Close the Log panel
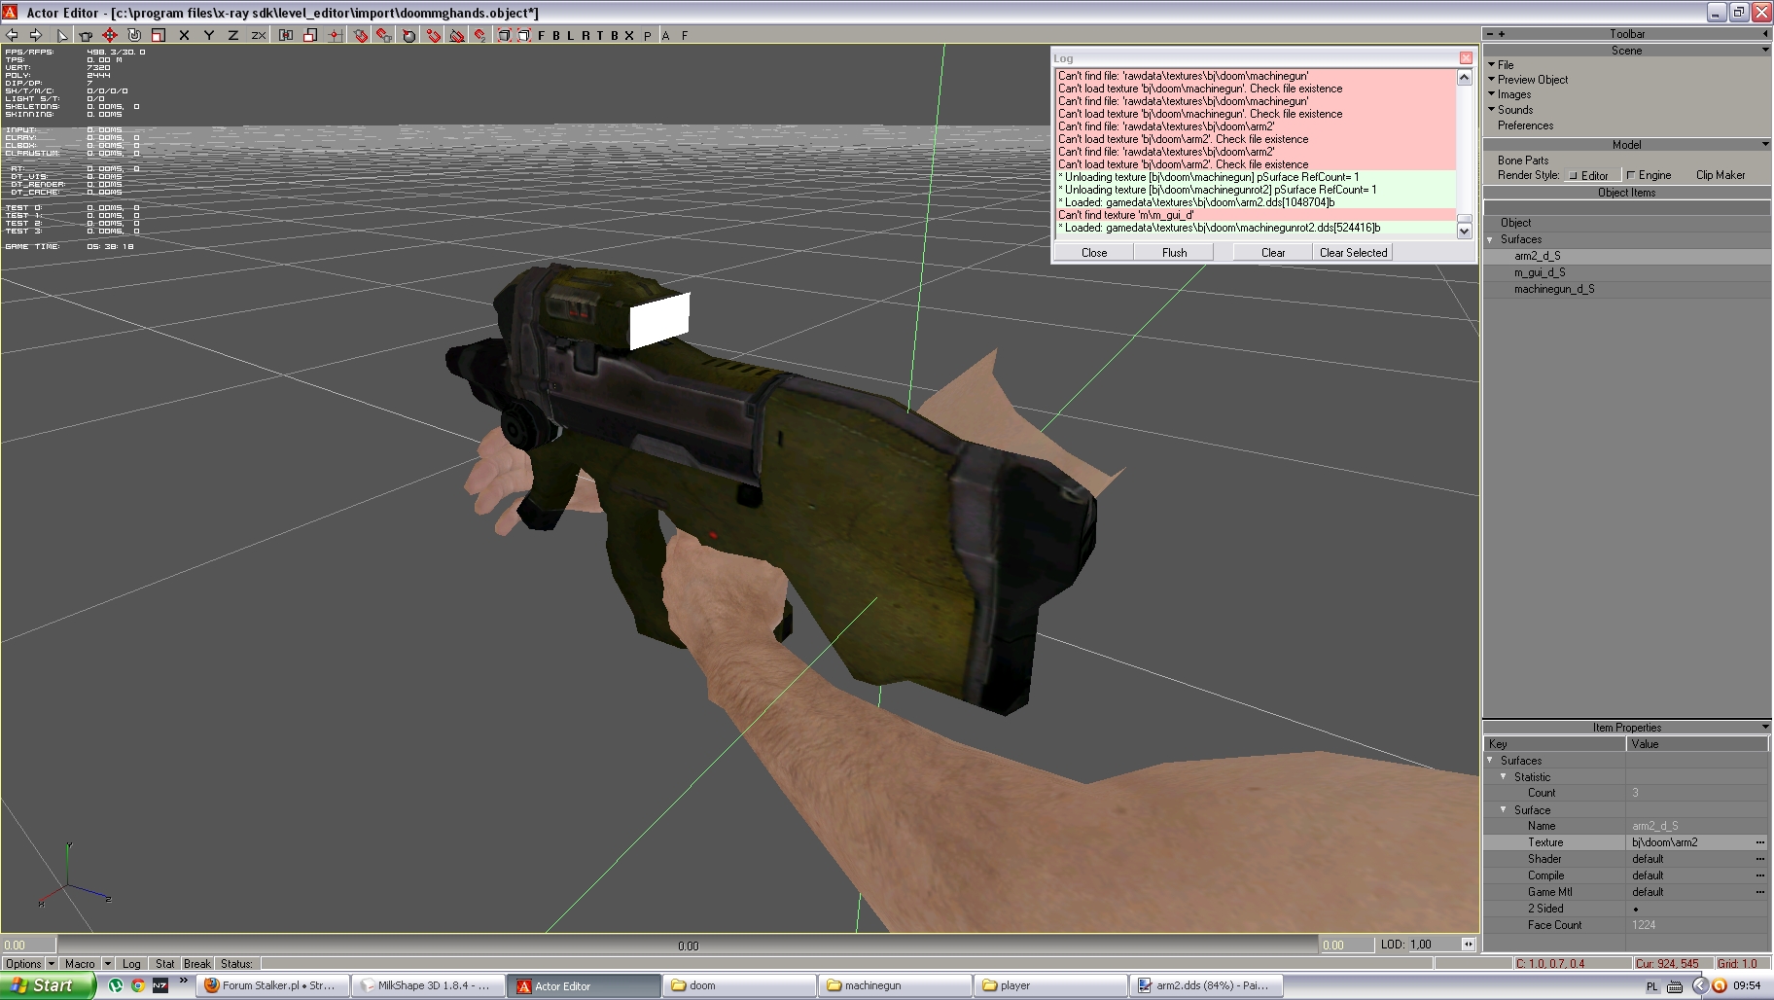This screenshot has width=1774, height=1000. point(1466,57)
